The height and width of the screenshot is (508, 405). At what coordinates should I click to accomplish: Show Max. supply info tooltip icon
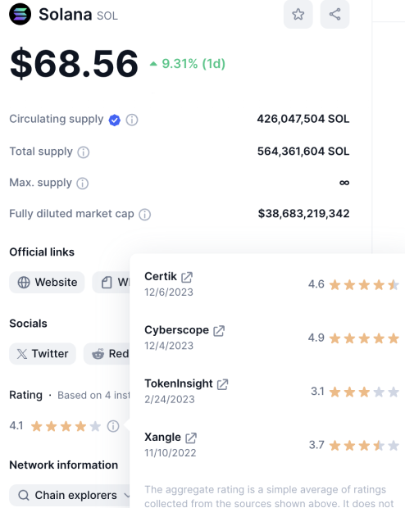[x=82, y=184]
